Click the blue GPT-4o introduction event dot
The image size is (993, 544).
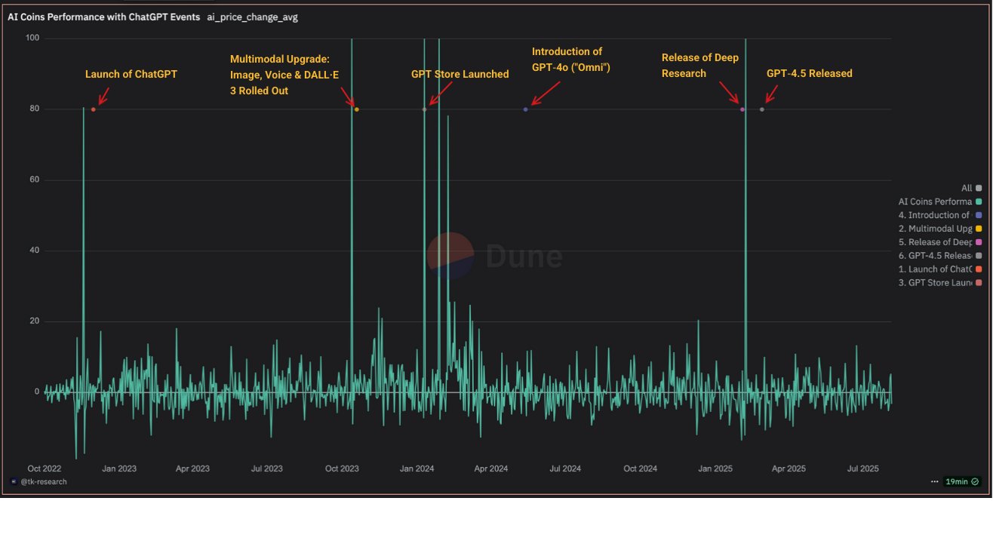click(524, 109)
